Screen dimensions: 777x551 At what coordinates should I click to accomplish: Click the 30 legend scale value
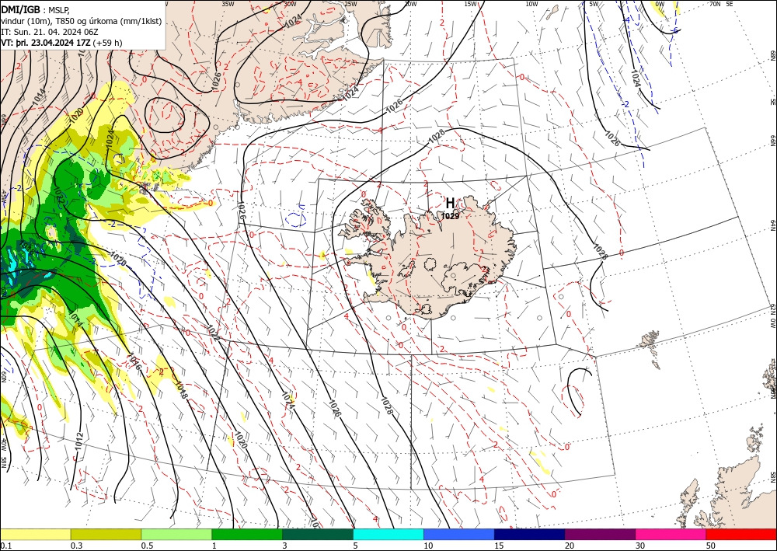640,546
